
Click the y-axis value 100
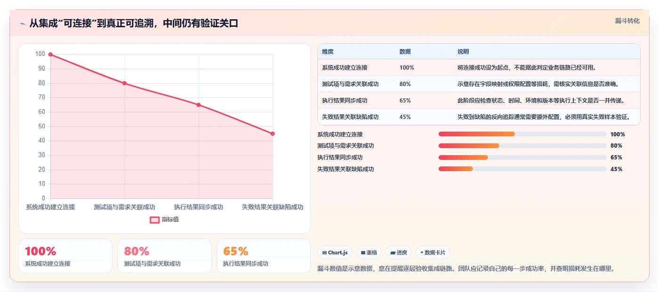(x=40, y=54)
